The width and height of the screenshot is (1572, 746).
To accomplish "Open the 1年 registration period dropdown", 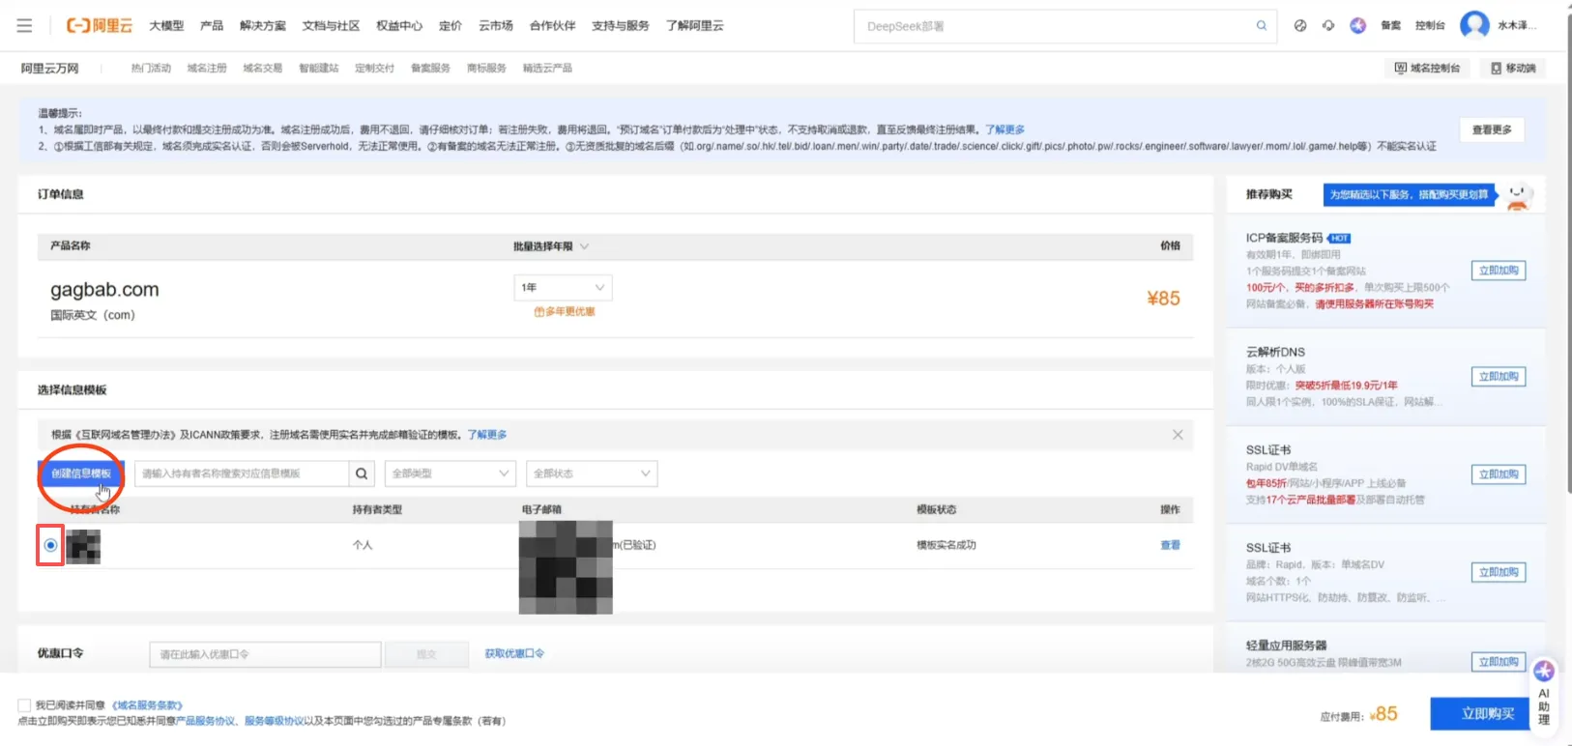I will coord(563,288).
